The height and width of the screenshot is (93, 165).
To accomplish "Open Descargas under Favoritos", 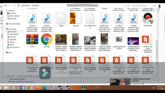I will coord(13,19).
